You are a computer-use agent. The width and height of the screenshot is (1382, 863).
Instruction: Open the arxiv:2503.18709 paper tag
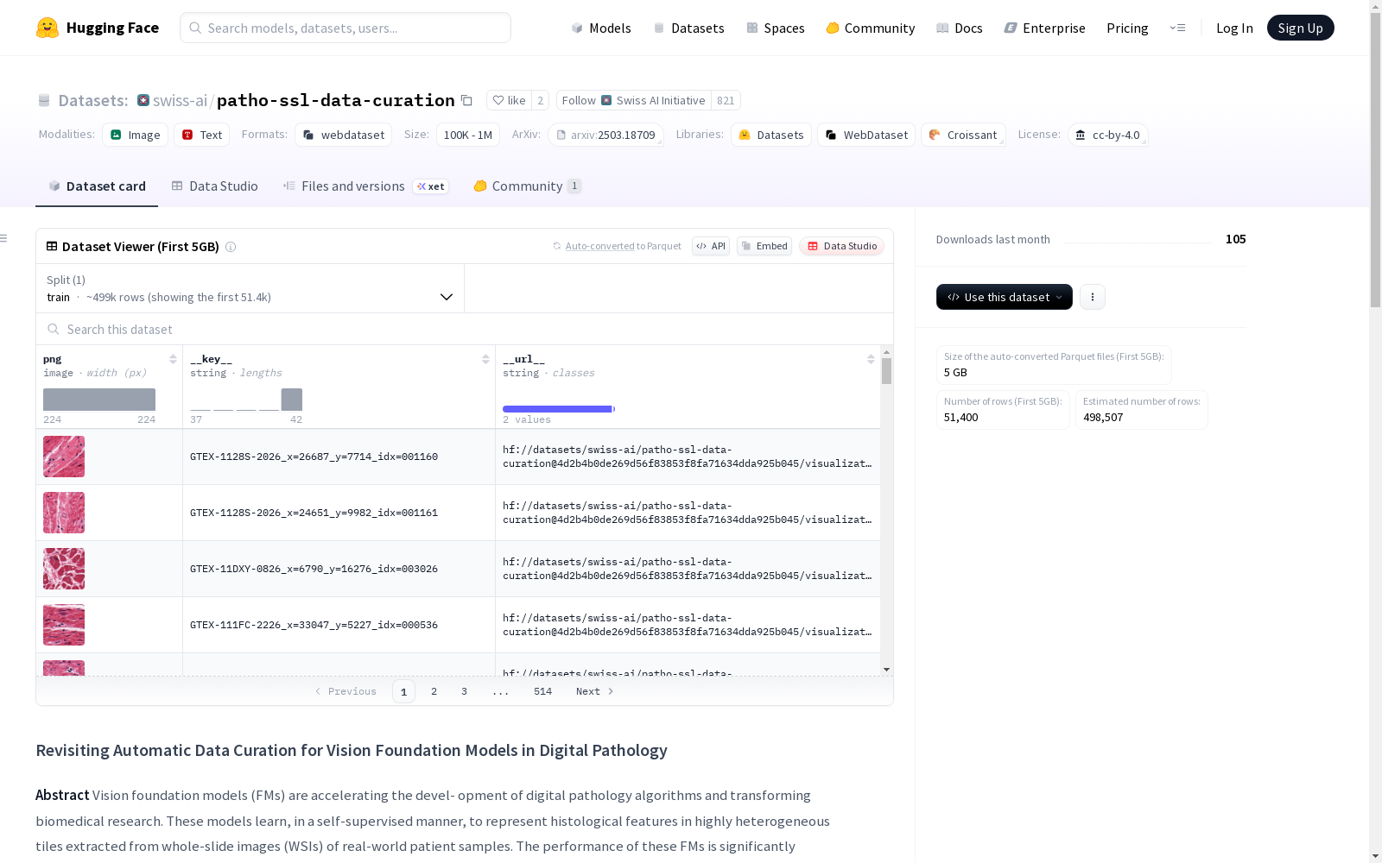[x=605, y=135]
